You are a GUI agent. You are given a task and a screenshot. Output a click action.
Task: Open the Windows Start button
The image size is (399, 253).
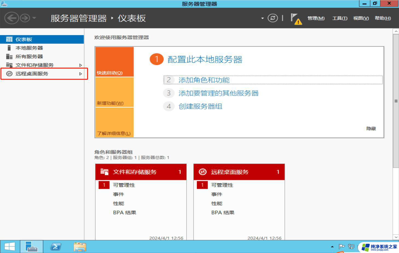10,247
